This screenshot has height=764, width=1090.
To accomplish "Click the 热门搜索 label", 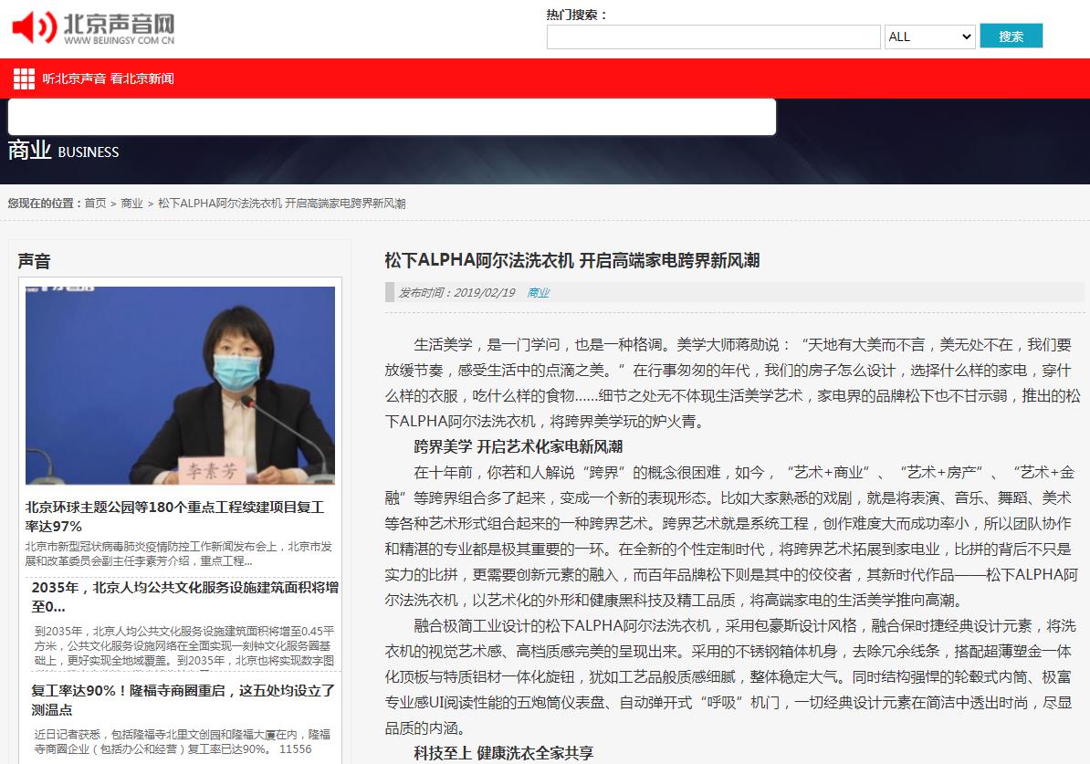I will (576, 15).
